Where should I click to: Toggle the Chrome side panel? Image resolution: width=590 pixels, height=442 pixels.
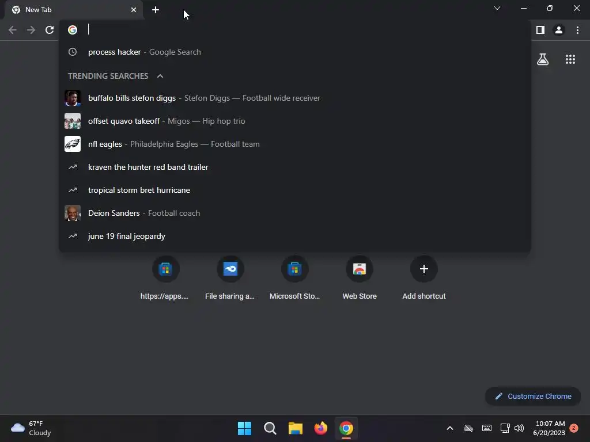[x=540, y=30]
